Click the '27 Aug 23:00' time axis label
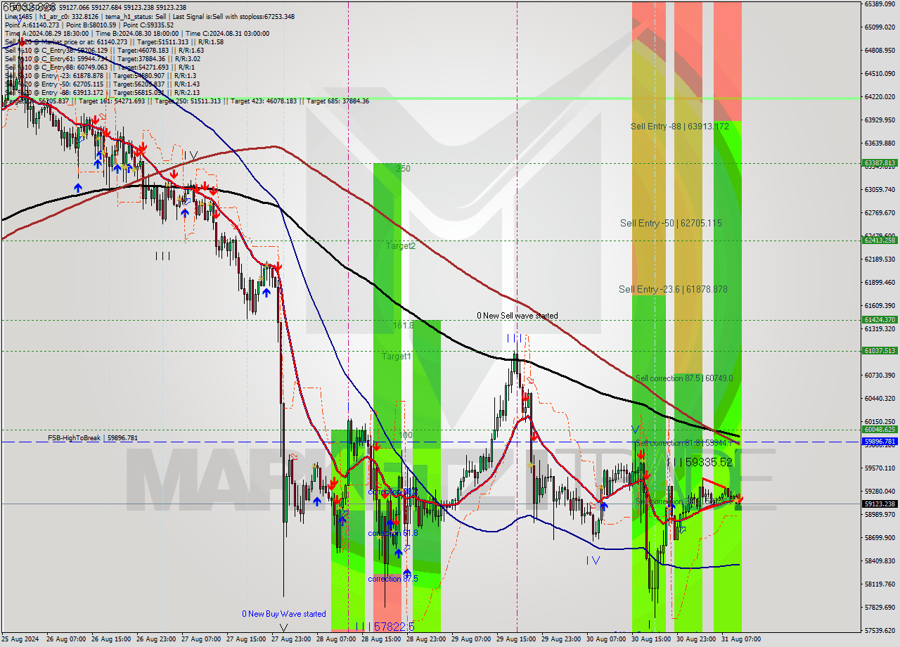The height and width of the screenshot is (647, 900). click(x=291, y=639)
